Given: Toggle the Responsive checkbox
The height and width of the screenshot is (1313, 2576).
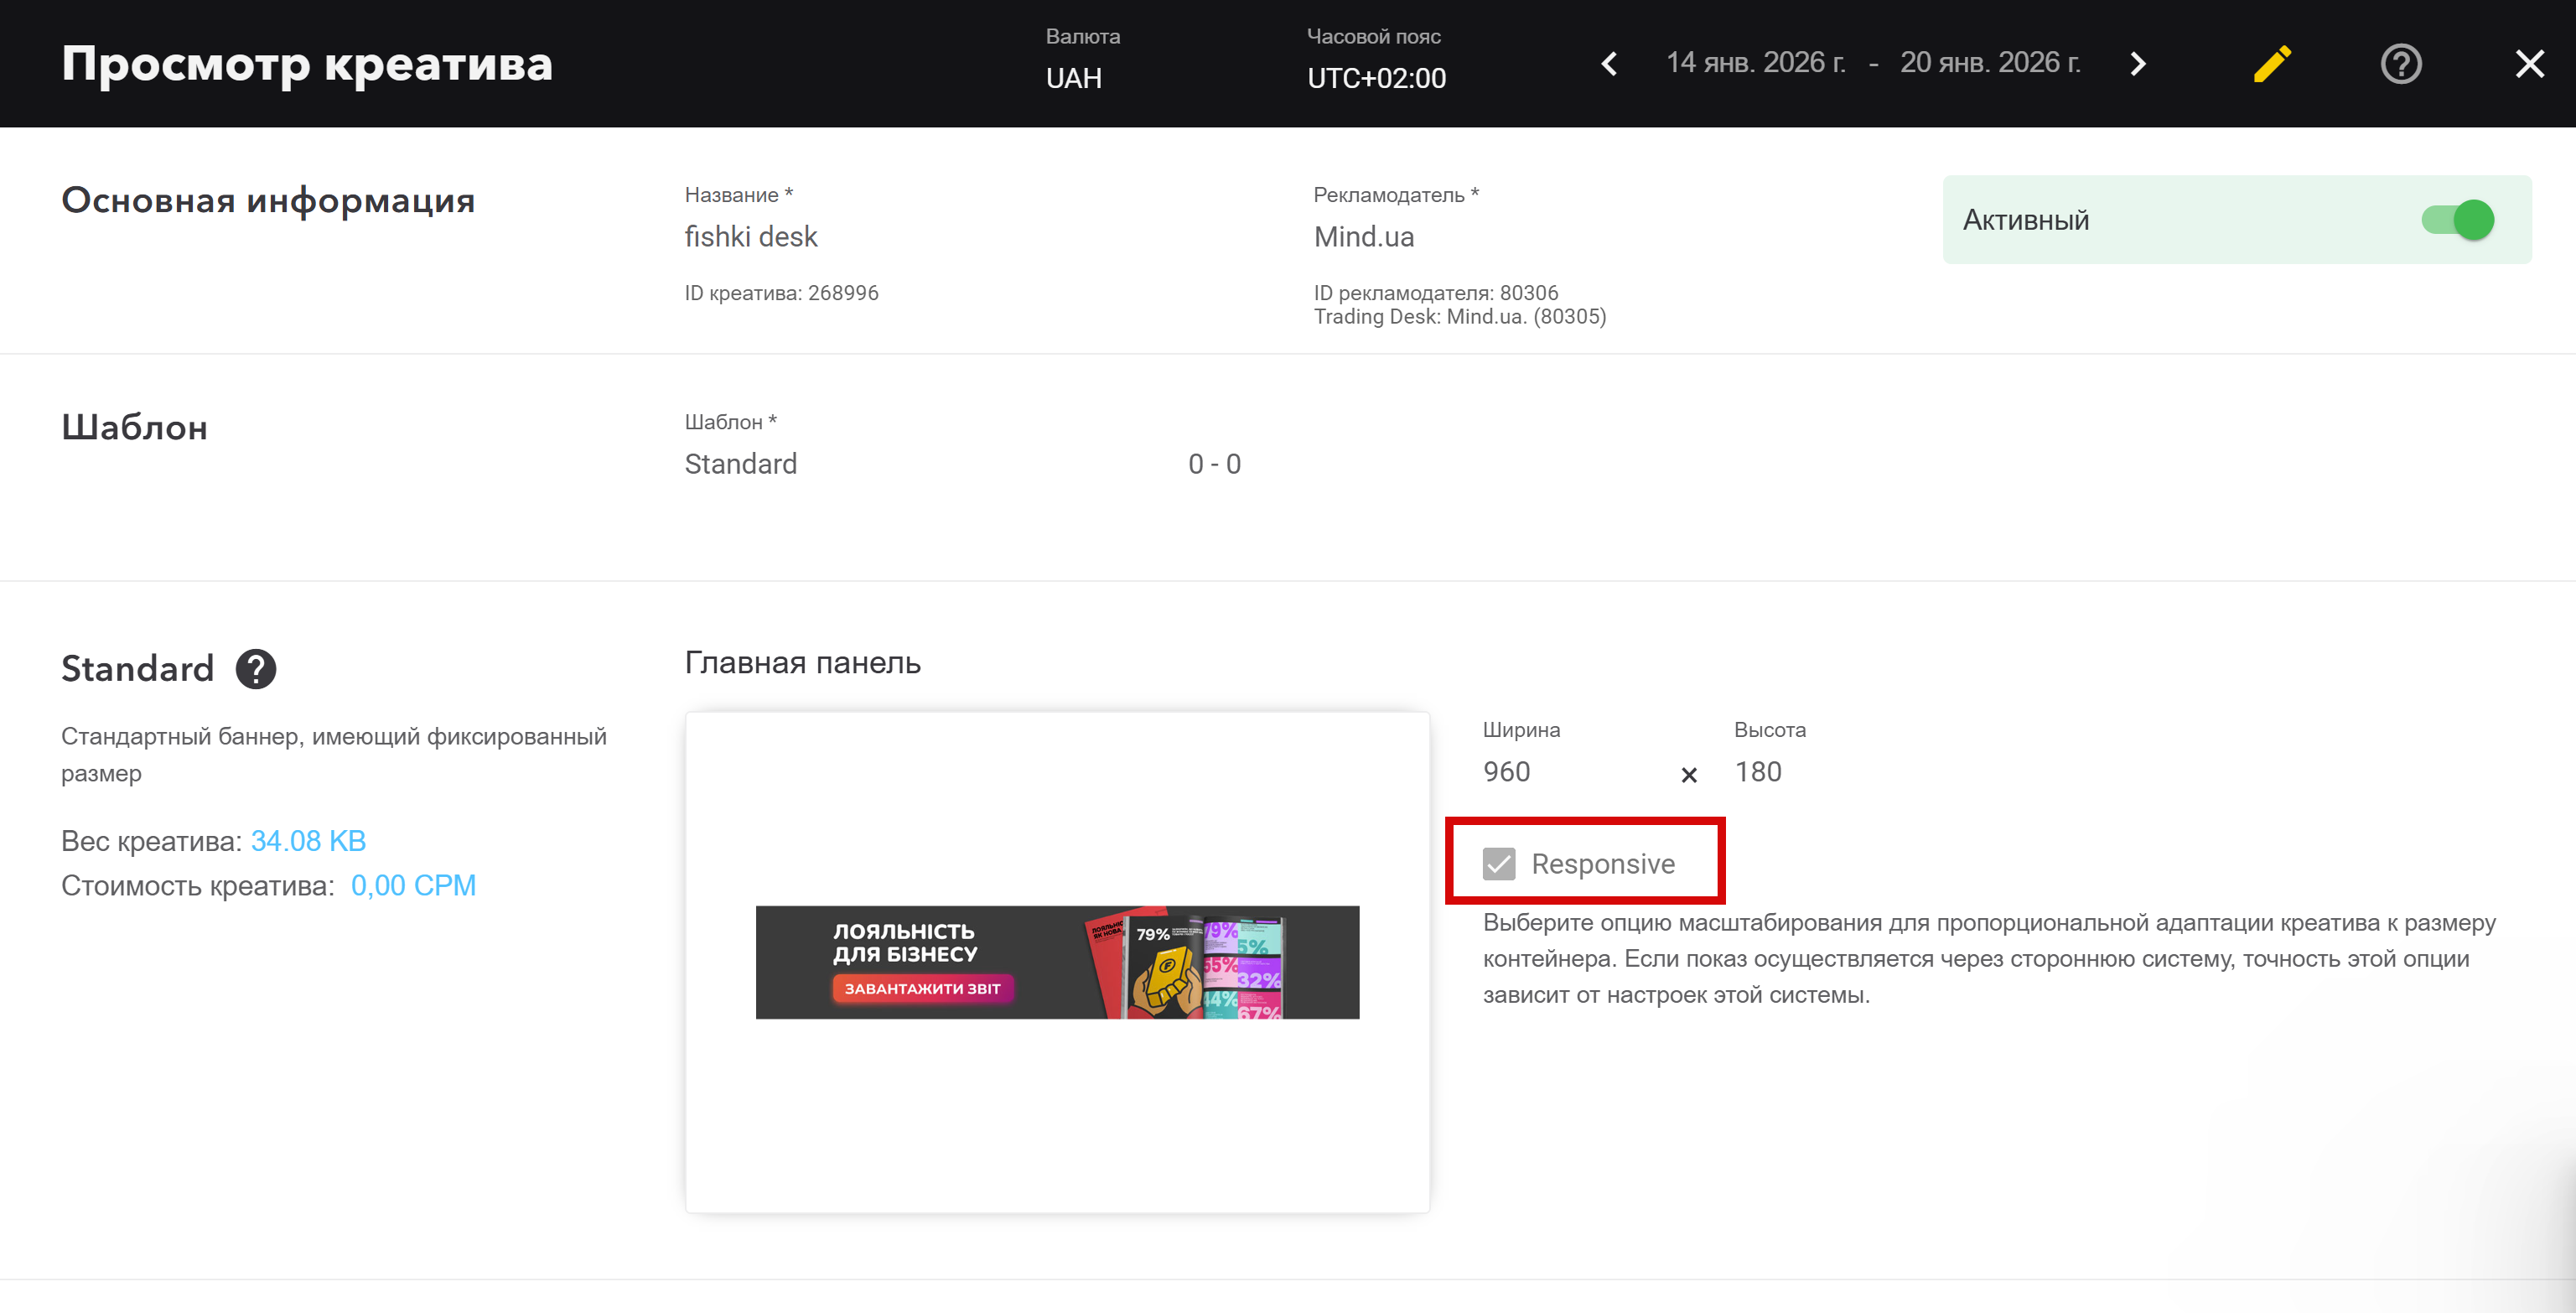Looking at the screenshot, I should point(1498,864).
